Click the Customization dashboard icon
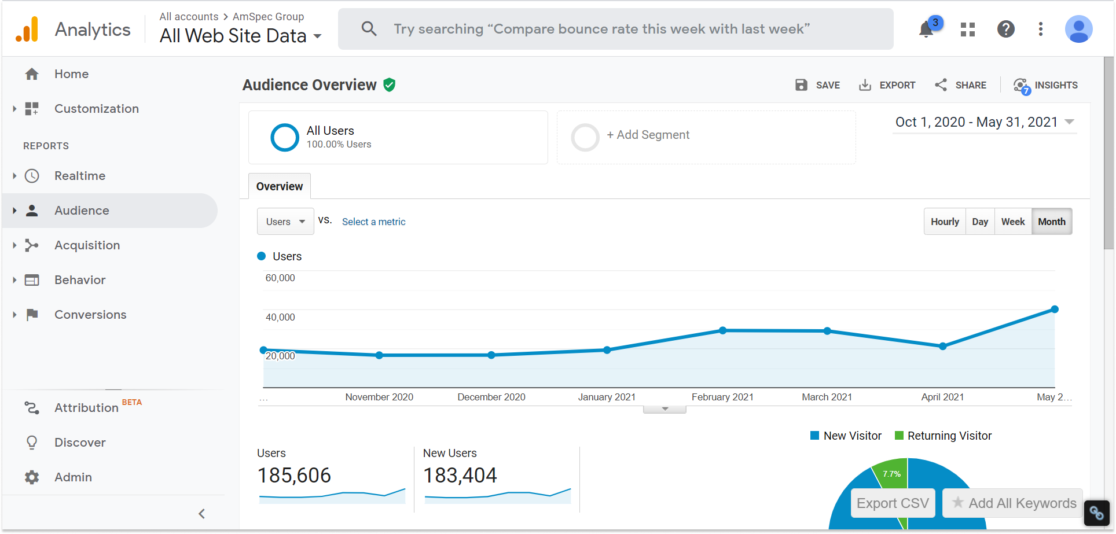This screenshot has height=534, width=1116. click(32, 109)
